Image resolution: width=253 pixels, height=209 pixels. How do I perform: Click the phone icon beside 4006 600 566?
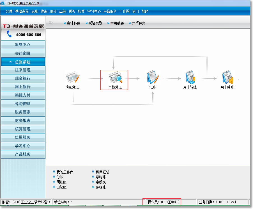point(10,34)
